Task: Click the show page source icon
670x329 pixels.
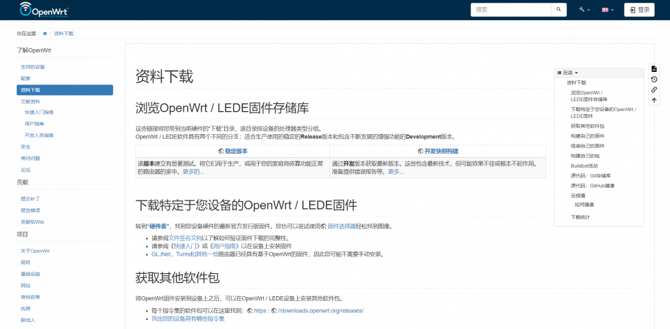Action: tap(654, 68)
